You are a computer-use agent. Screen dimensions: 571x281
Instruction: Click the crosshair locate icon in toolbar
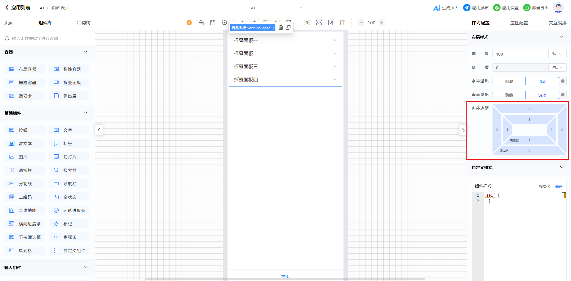[224, 23]
